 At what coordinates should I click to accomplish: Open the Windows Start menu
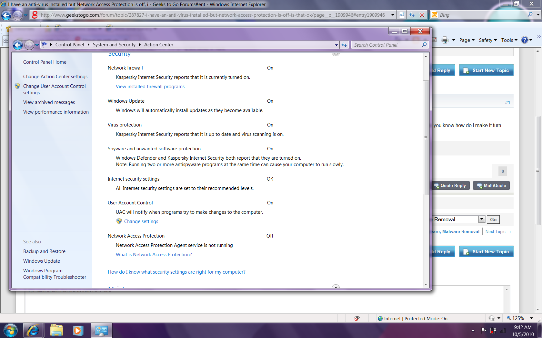tap(11, 331)
